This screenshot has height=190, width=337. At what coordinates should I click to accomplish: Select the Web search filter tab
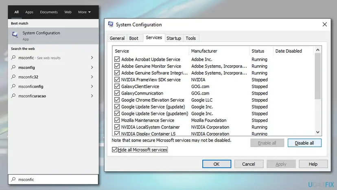tap(68, 12)
